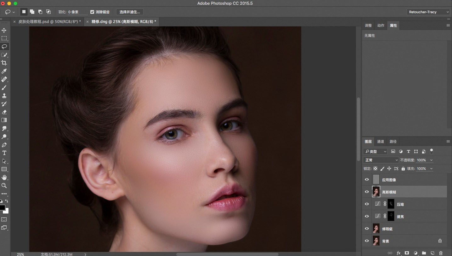Hide the 提亮 curves layer
This screenshot has height=256, width=452.
point(367,216)
